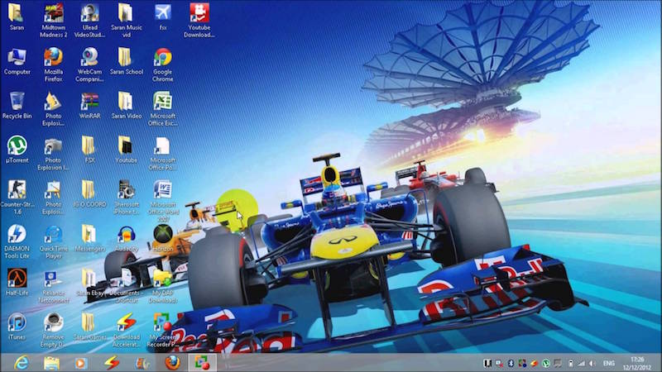Image resolution: width=662 pixels, height=372 pixels.
Task: Select the Saran Music vid folder
Action: click(x=127, y=20)
